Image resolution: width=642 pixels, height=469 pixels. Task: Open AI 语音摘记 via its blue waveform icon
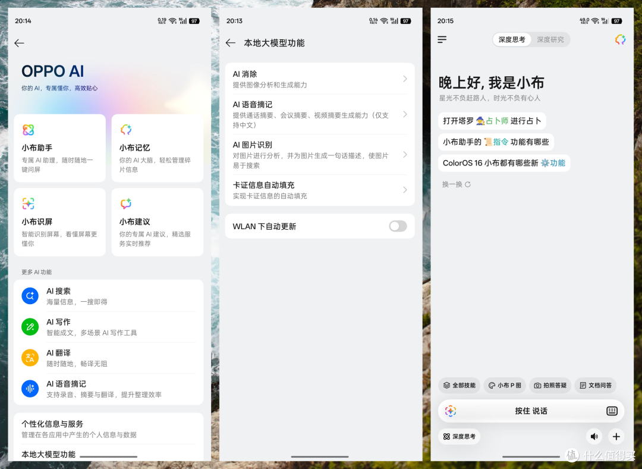tap(30, 389)
